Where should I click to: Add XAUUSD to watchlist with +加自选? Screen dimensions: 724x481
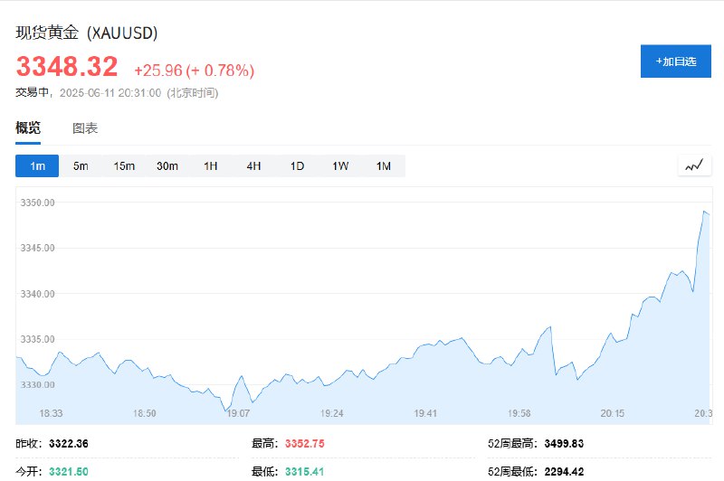(x=675, y=61)
